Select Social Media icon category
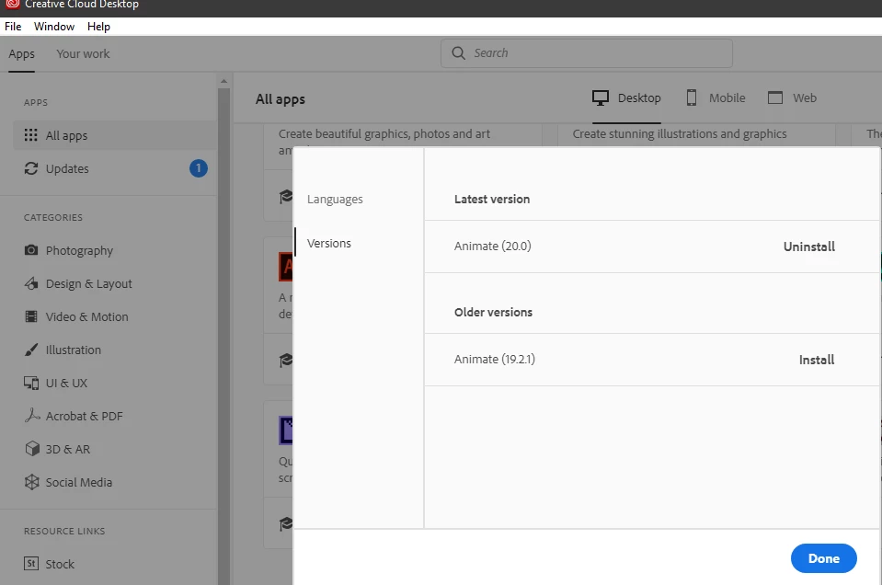The width and height of the screenshot is (882, 585). point(32,481)
